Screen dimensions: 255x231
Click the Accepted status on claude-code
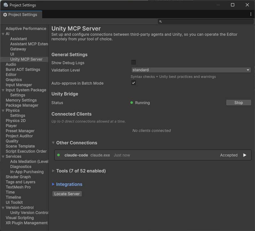point(229,155)
